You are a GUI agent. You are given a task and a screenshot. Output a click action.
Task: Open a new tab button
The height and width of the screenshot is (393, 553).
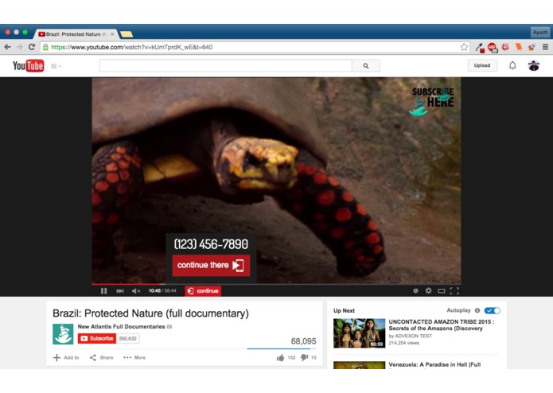pos(127,34)
